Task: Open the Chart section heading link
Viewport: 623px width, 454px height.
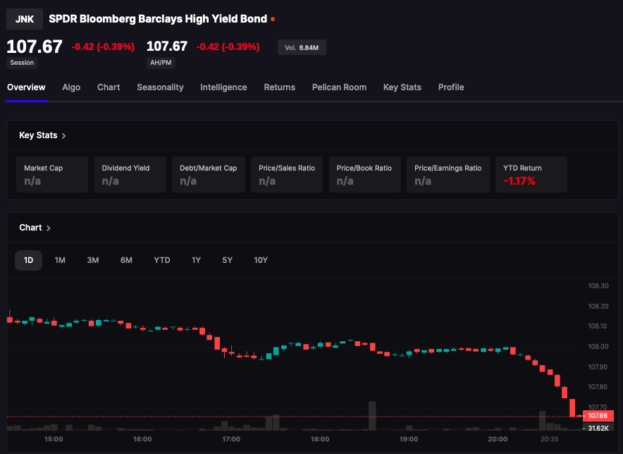Action: click(x=30, y=228)
